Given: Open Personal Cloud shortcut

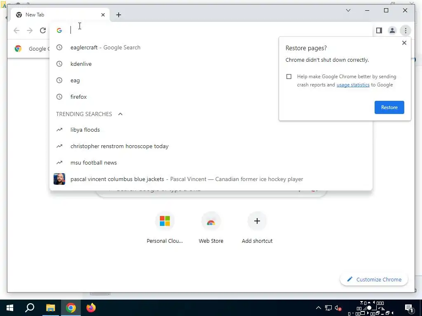Looking at the screenshot, I should (x=165, y=227).
